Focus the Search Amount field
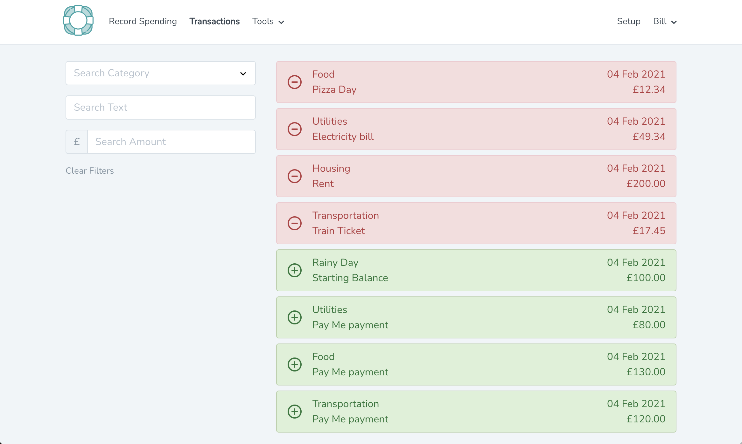 coord(171,142)
